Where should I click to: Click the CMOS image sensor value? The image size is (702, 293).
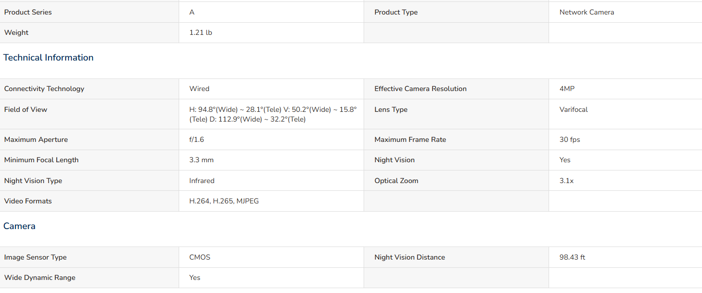tap(200, 257)
